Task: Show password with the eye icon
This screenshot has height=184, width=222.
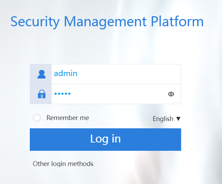Action: click(171, 94)
